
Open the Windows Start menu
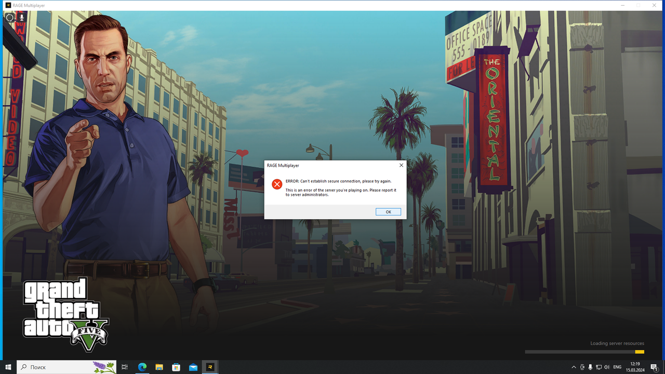click(x=8, y=367)
